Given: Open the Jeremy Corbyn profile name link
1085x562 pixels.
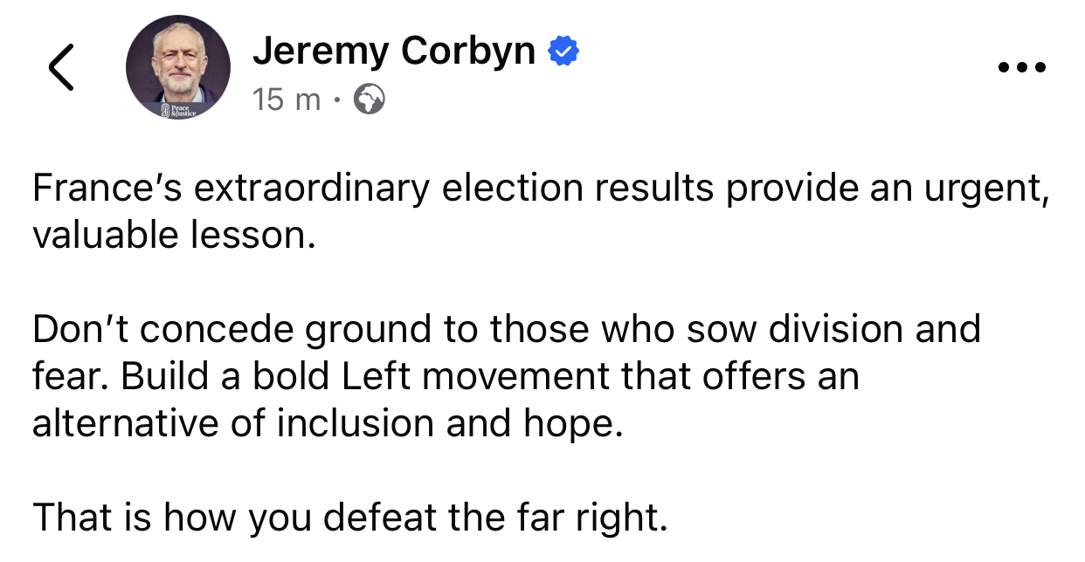Looking at the screenshot, I should point(393,52).
